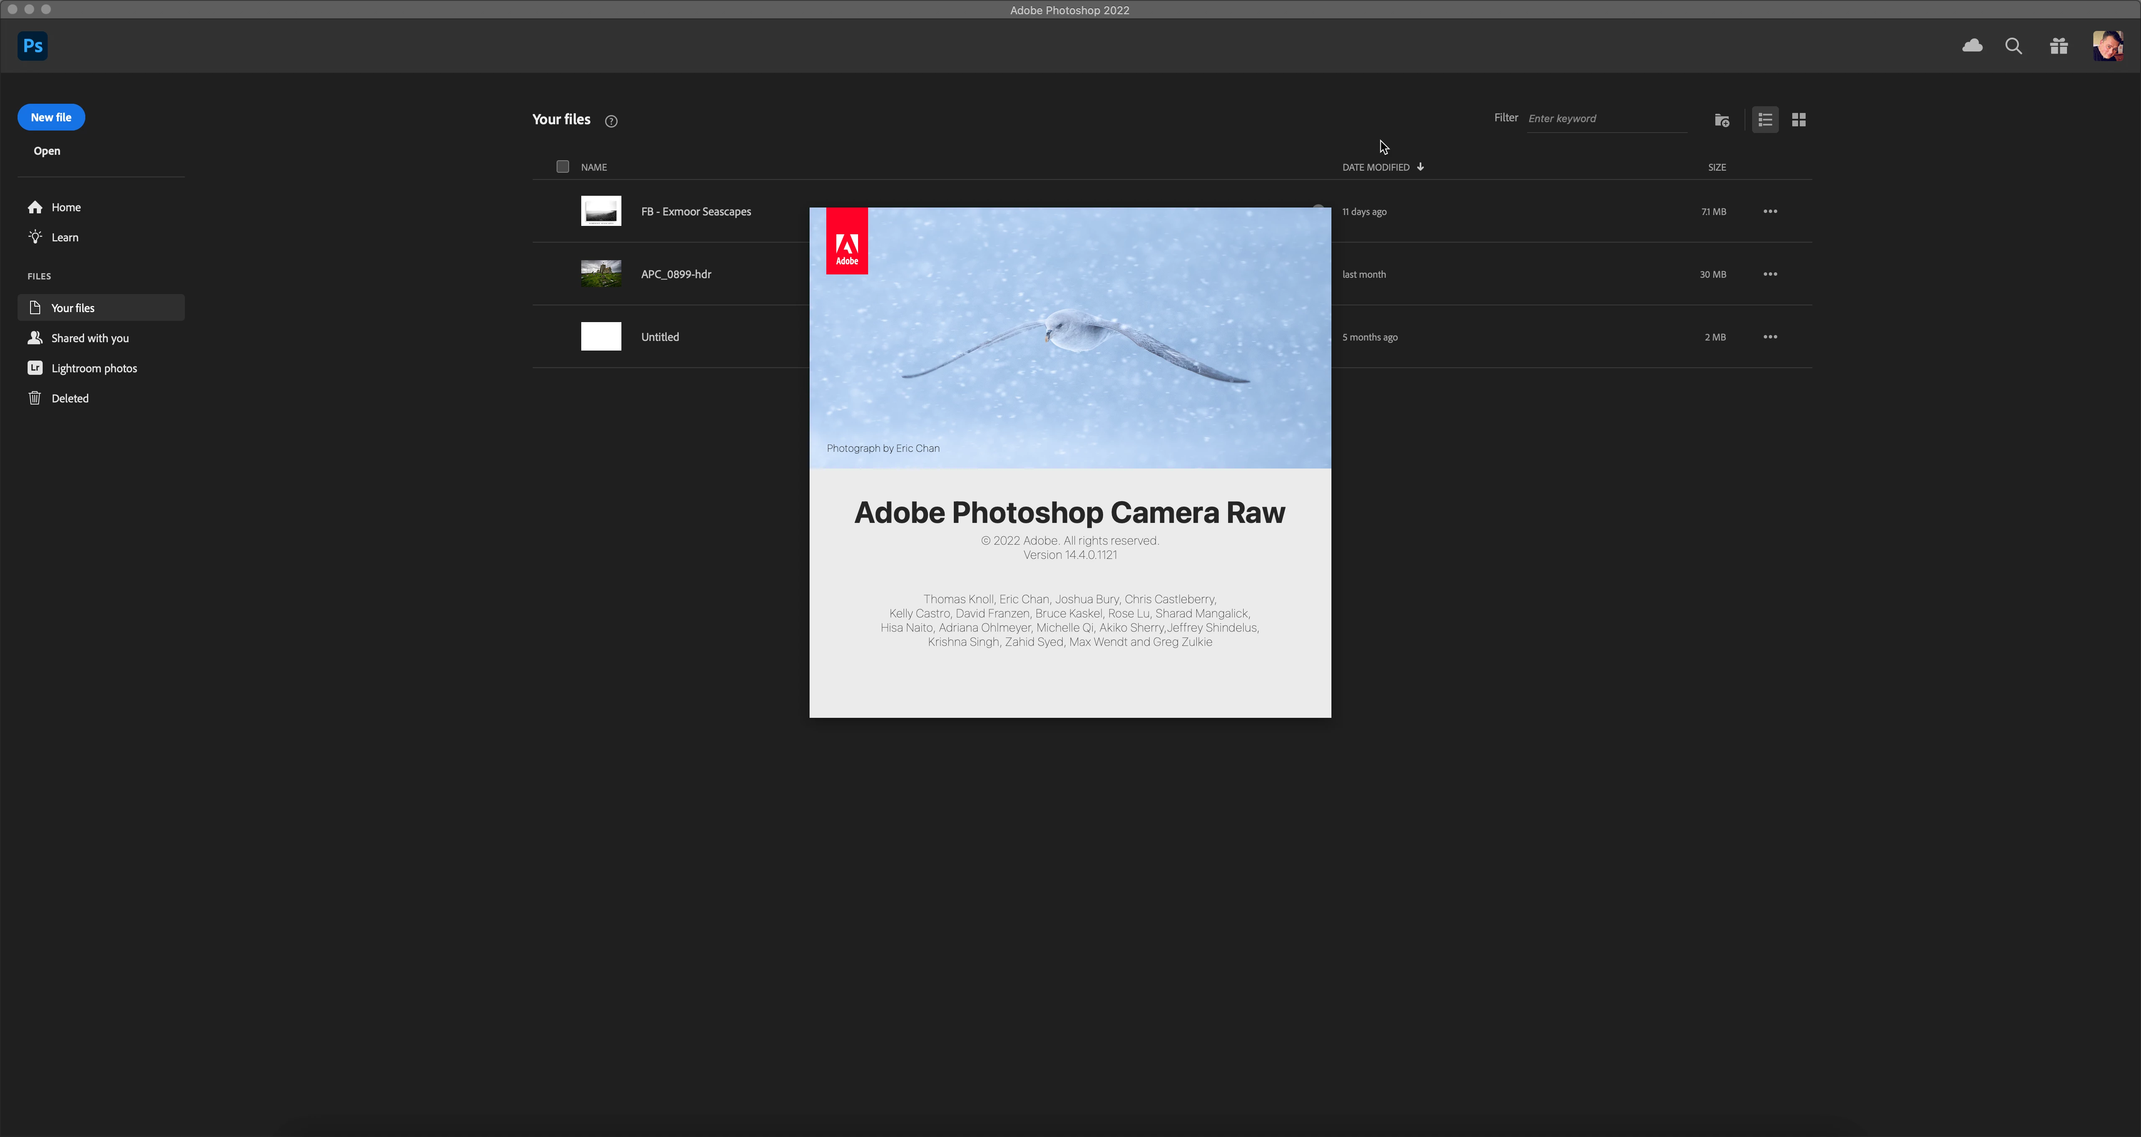This screenshot has width=2141, height=1137.
Task: Sort files by Date Modified column
Action: pyautogui.click(x=1375, y=167)
